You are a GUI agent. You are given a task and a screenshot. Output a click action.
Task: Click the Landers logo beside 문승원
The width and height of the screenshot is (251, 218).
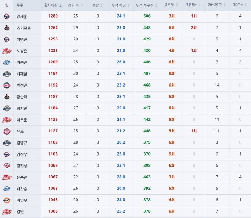(7, 177)
